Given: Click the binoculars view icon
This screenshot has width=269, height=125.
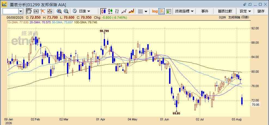Looking at the screenshot, I should 36,11.
